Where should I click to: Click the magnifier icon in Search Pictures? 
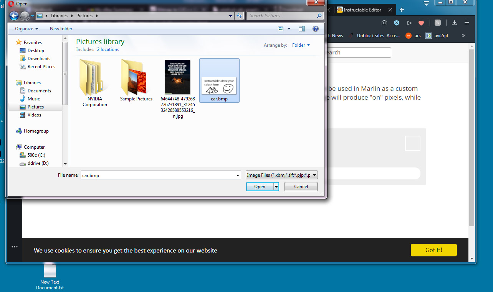tap(319, 16)
